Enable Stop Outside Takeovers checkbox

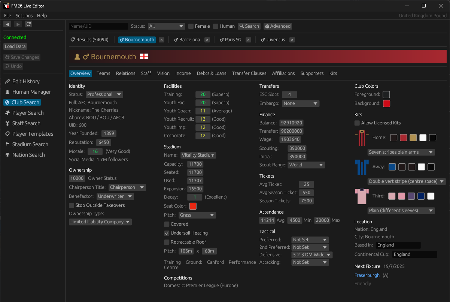72,205
